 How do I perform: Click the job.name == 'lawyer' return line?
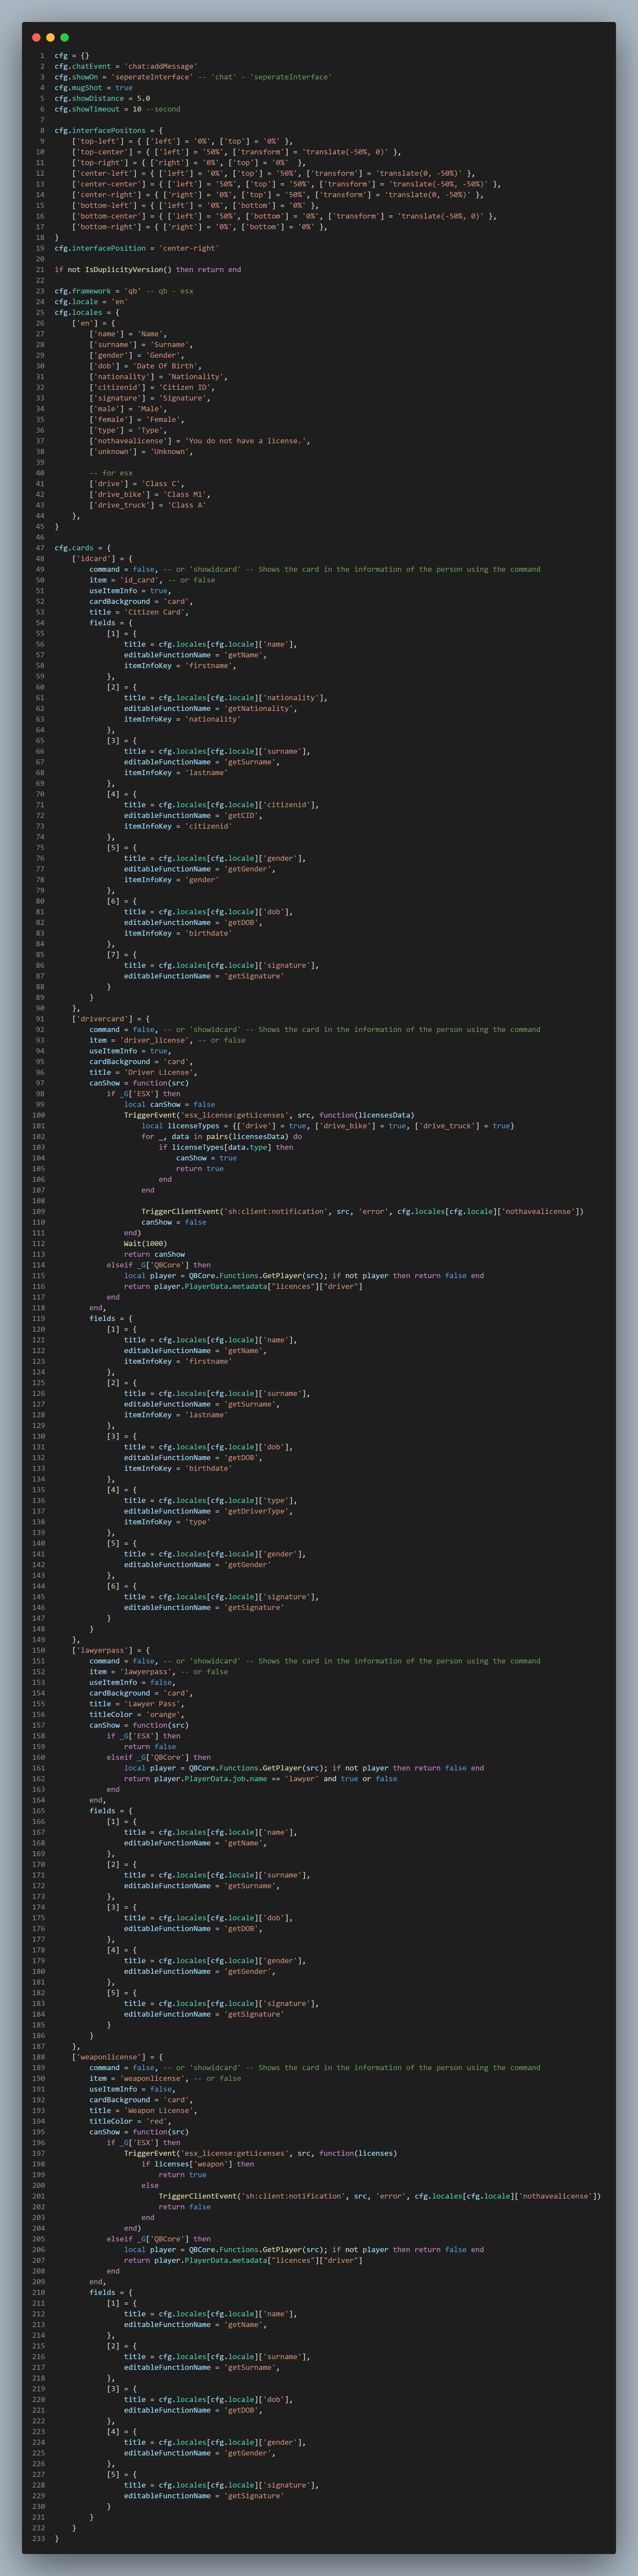tap(261, 1779)
